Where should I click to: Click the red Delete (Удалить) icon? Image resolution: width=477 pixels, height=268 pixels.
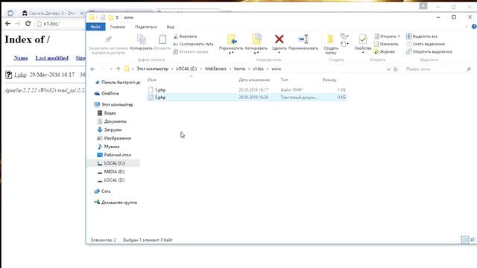(279, 39)
